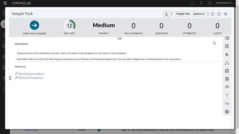Click the Questions count
Viewport: 239px width, 134px height.
point(161,26)
